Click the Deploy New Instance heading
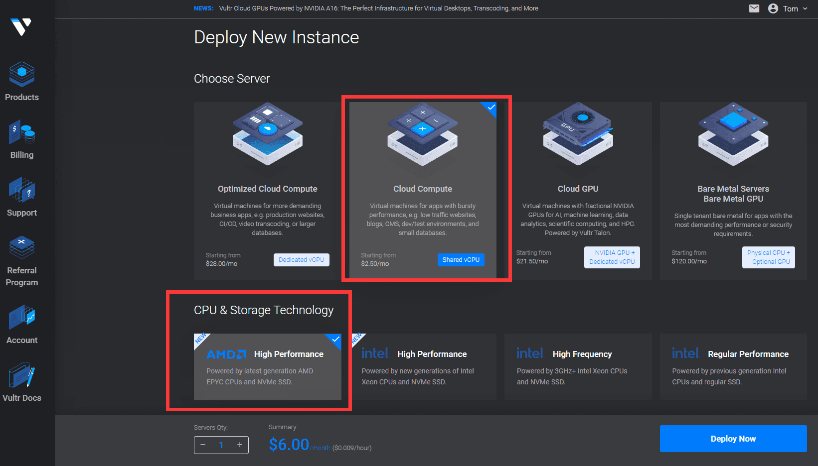The width and height of the screenshot is (818, 466). [x=277, y=37]
